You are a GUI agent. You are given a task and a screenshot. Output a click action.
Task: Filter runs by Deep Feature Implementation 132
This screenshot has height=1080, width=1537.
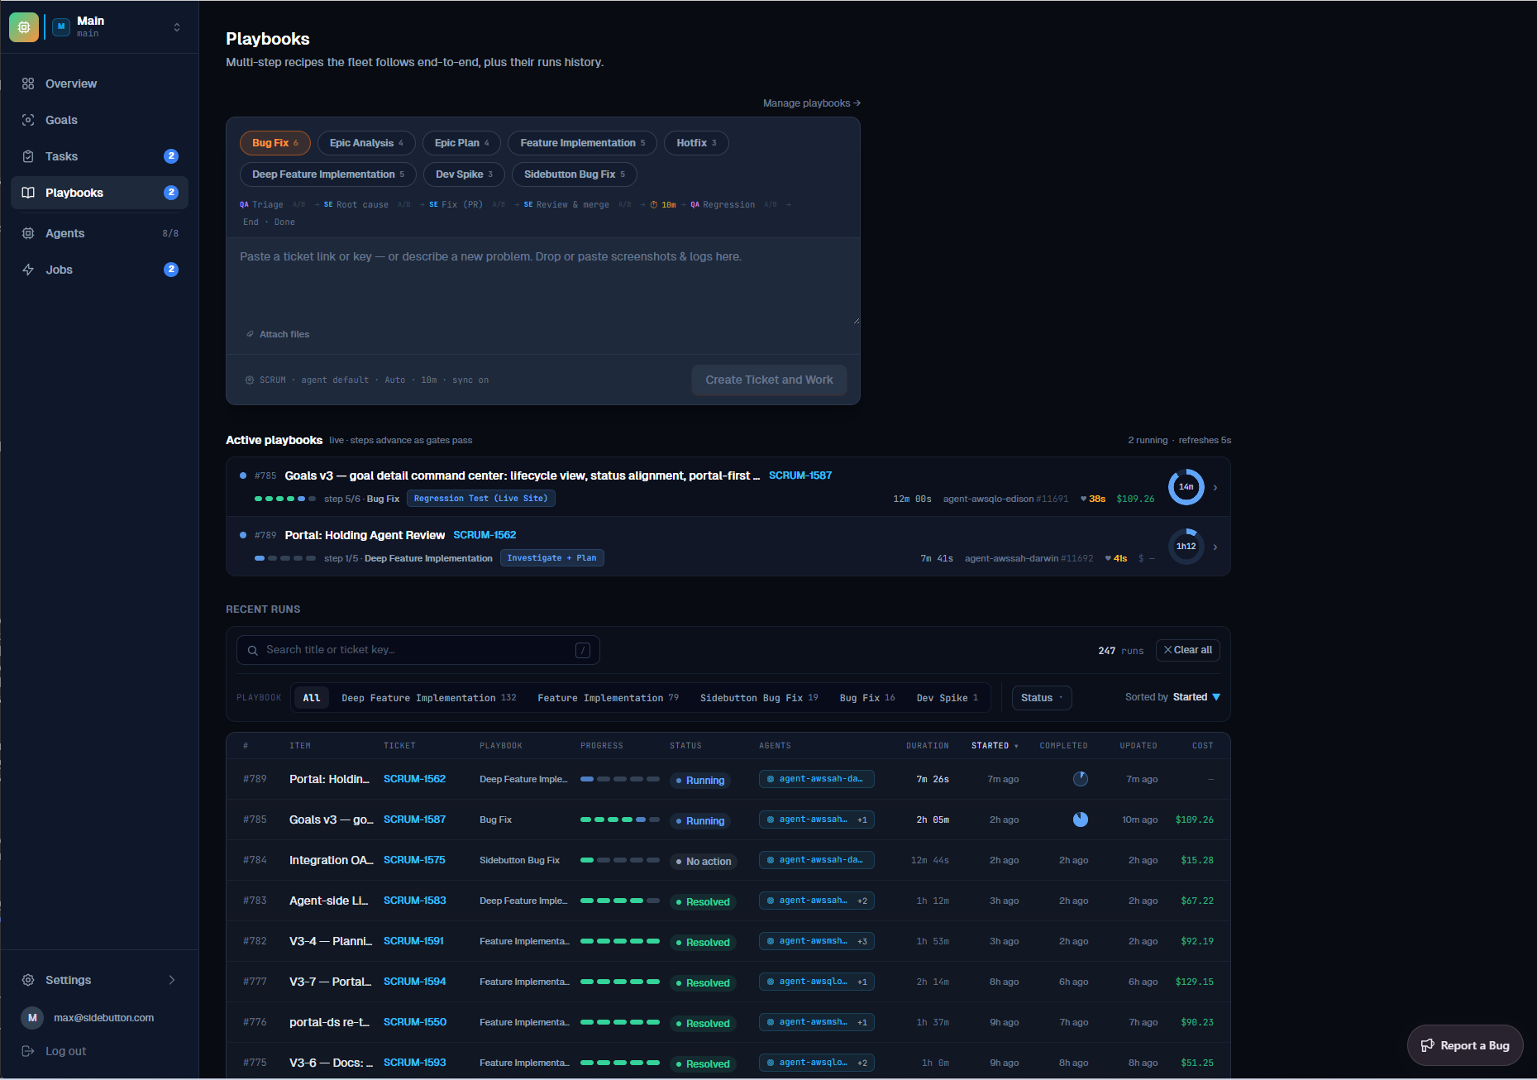point(428,698)
